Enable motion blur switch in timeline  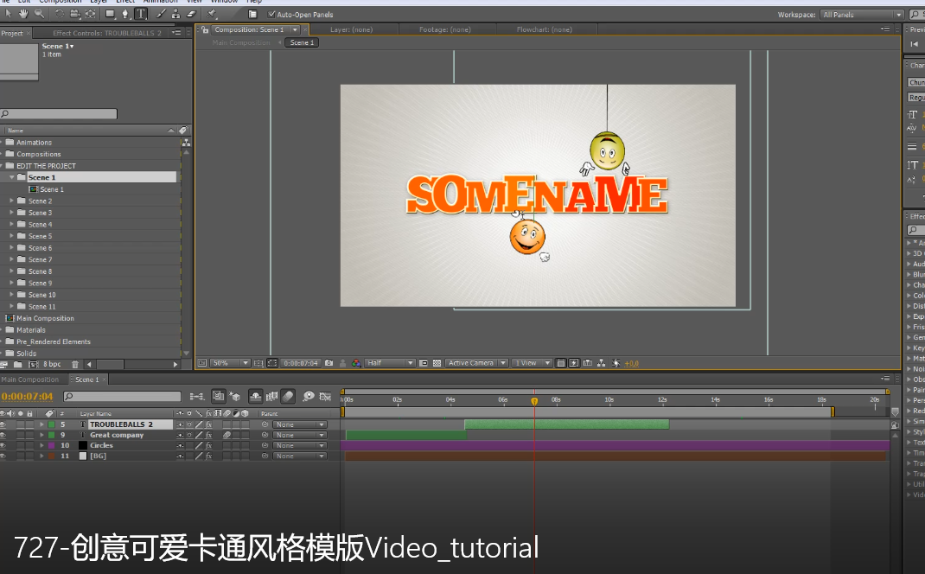[x=288, y=397]
